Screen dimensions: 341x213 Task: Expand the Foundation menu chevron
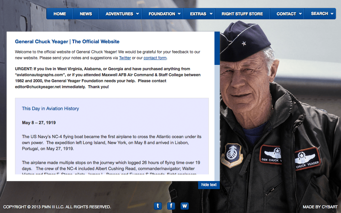(179, 14)
